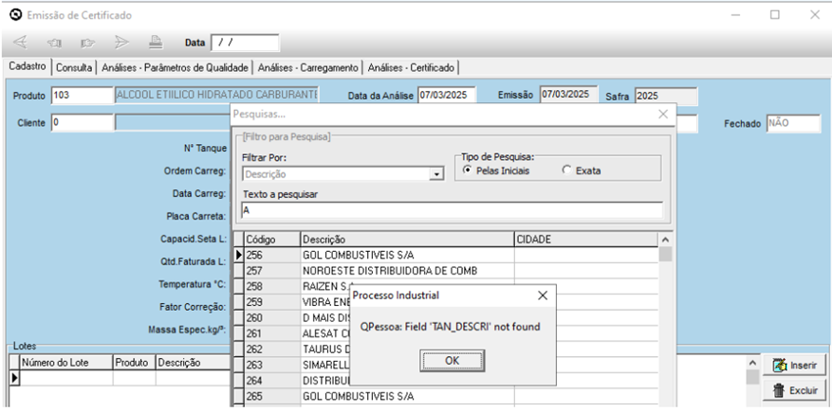This screenshot has height=412, width=832.
Task: Click the CIDADE column header
Action: (585, 240)
